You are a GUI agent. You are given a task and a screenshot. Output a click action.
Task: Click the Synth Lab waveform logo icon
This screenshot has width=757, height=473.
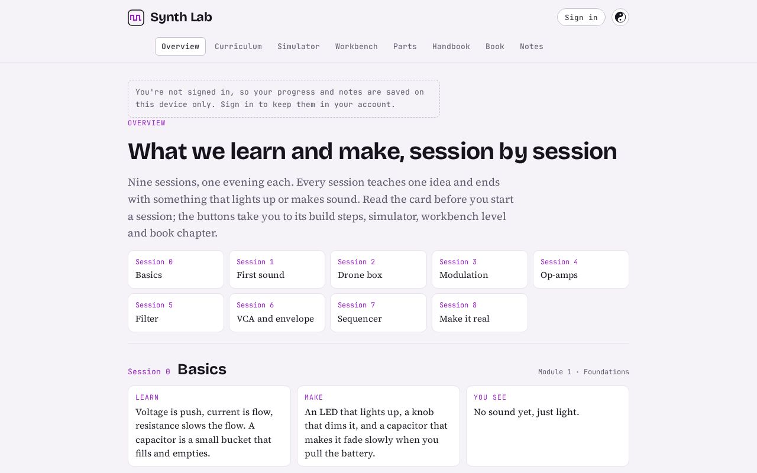(x=136, y=18)
